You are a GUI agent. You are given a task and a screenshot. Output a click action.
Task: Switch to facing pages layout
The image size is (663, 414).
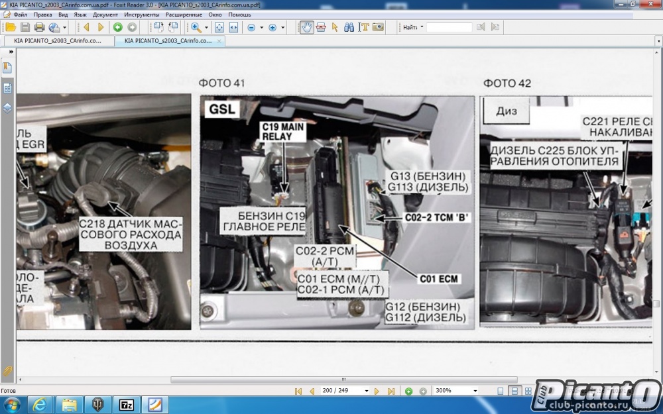click(528, 391)
